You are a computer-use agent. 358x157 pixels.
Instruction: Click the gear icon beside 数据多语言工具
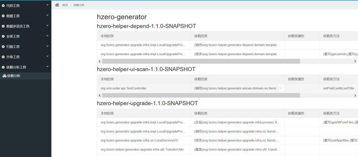pyautogui.click(x=4, y=26)
